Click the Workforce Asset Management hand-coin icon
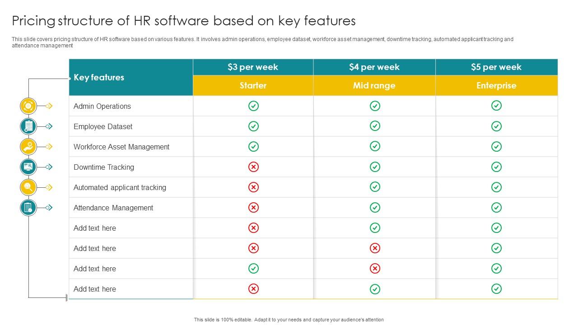 28,147
